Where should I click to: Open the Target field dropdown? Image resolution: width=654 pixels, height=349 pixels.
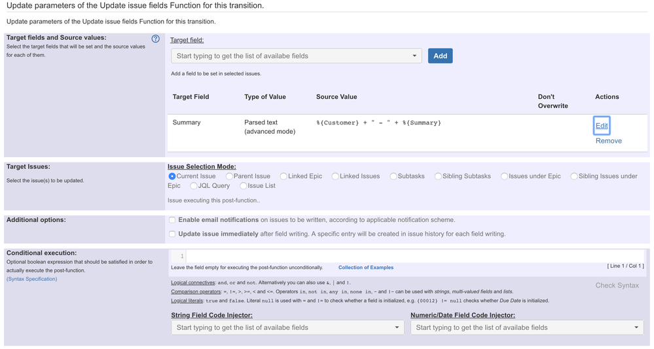tap(296, 56)
